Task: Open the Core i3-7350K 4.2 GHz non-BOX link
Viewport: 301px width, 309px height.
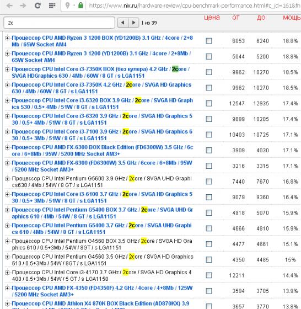Action: (101, 88)
